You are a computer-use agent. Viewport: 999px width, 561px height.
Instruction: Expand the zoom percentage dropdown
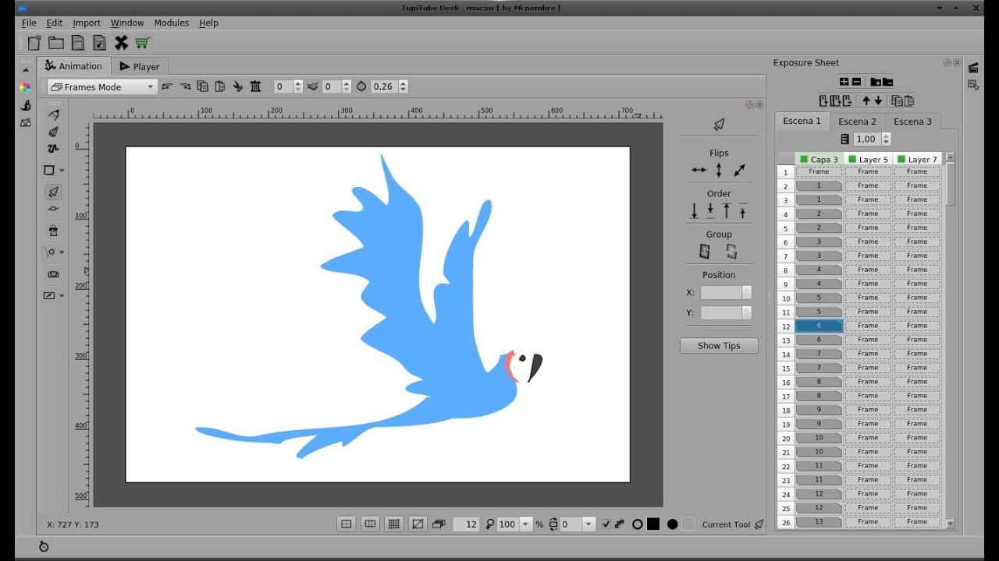pyautogui.click(x=526, y=524)
